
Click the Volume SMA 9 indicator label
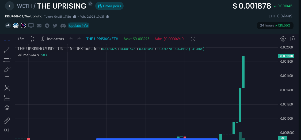pos(28,55)
